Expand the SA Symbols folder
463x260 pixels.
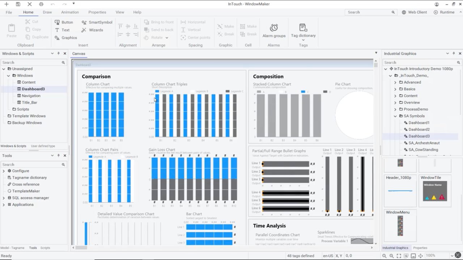coord(395,116)
